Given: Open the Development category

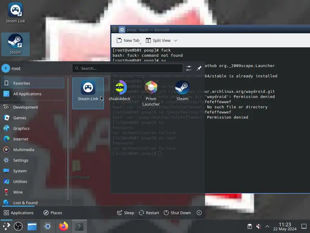Looking at the screenshot, I should (x=33, y=107).
